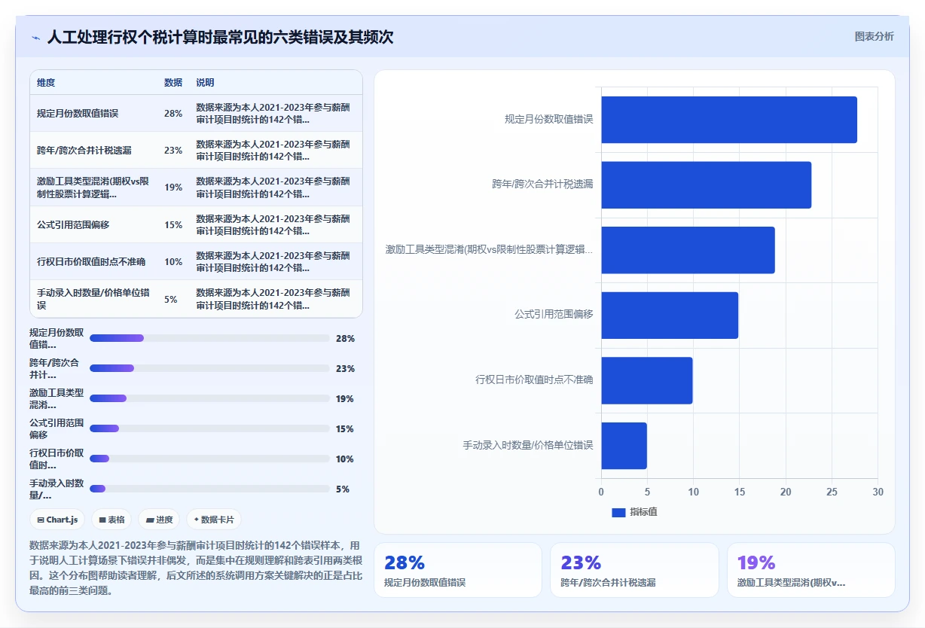Viewport: 925px width, 628px height.
Task: Click the 15% value in table
Action: point(173,224)
